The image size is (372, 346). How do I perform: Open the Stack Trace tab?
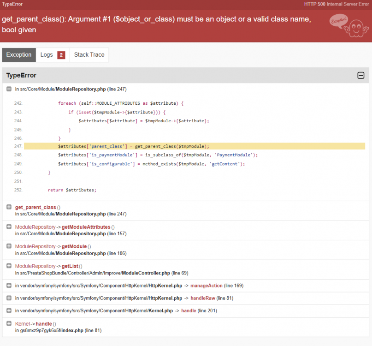pos(89,54)
